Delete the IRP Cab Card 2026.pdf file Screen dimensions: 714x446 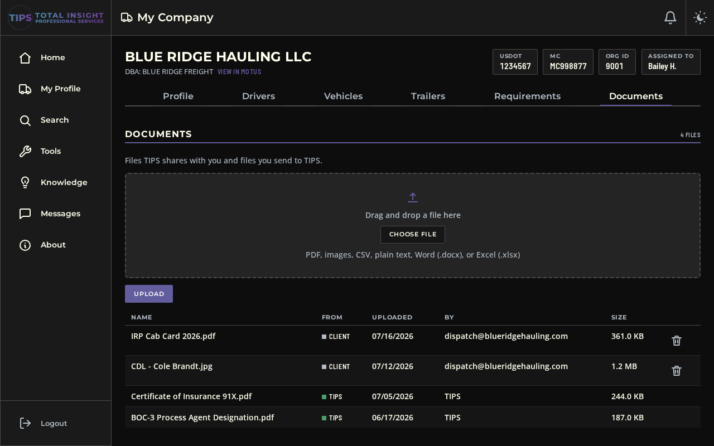click(677, 341)
